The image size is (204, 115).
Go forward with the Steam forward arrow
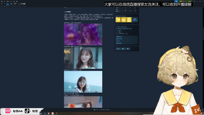pos(4,4)
